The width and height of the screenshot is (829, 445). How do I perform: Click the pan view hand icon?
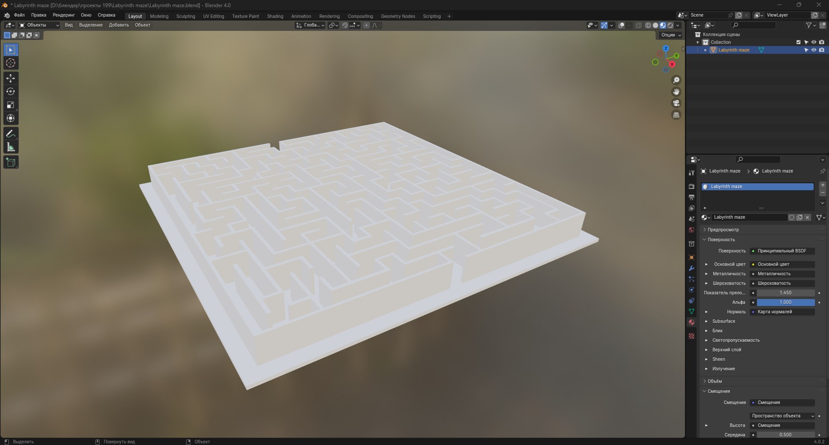[676, 92]
